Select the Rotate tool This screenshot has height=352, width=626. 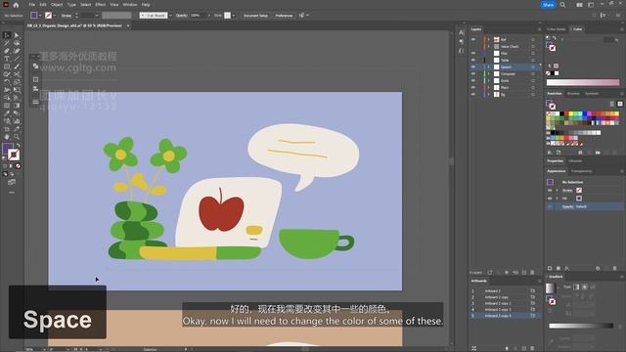point(7,82)
